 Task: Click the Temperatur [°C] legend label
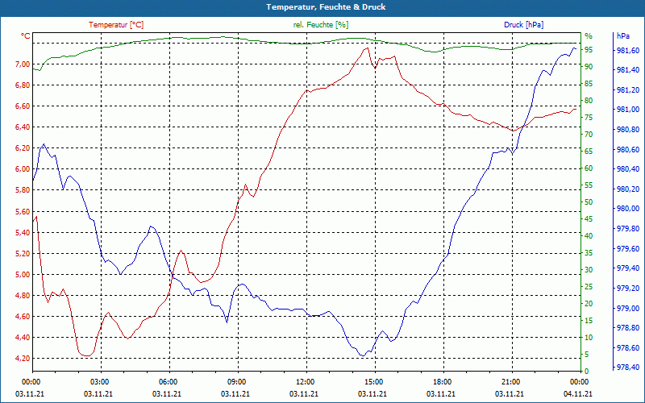pyautogui.click(x=116, y=25)
